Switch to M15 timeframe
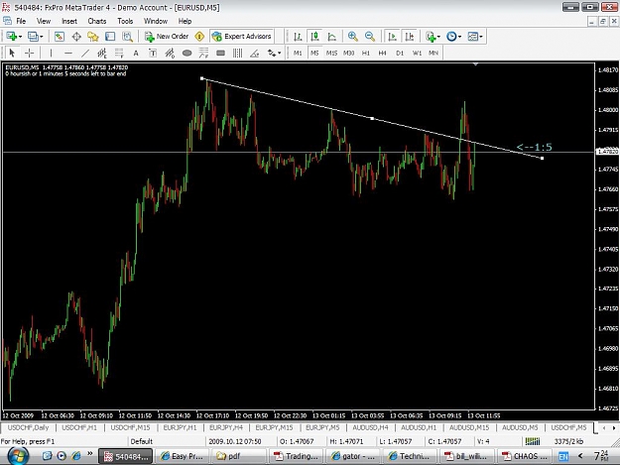620x465 pixels. pos(331,53)
